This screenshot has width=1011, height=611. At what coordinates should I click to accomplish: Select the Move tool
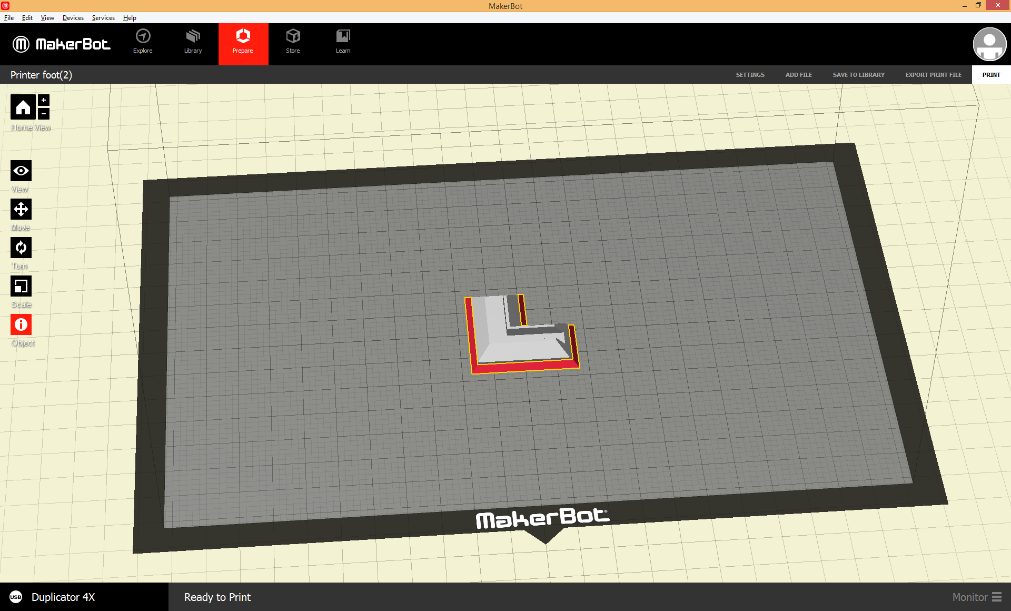tap(21, 209)
